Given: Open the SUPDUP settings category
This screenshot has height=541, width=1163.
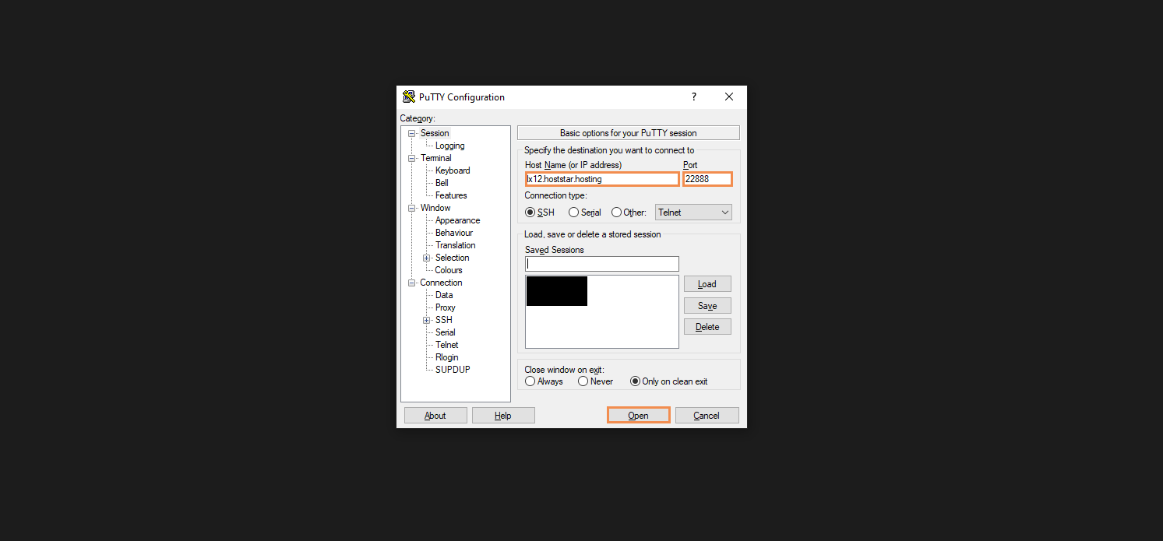Looking at the screenshot, I should point(453,370).
